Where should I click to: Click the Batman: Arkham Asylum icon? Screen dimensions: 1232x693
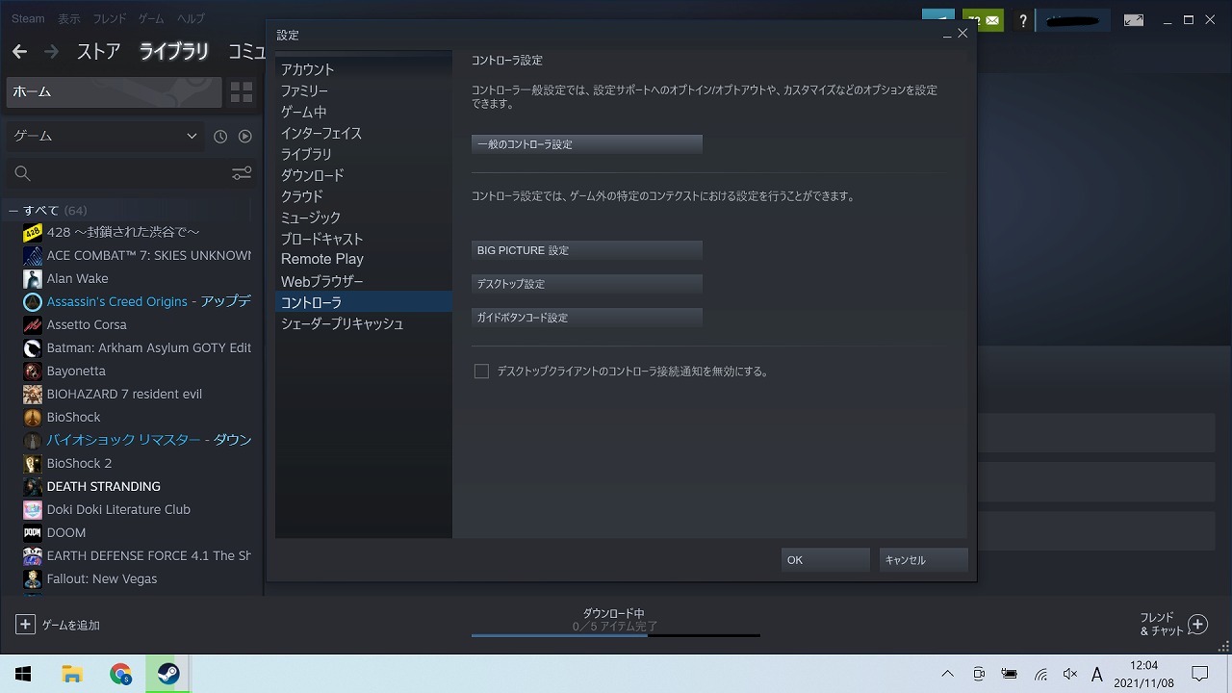pyautogui.click(x=33, y=347)
